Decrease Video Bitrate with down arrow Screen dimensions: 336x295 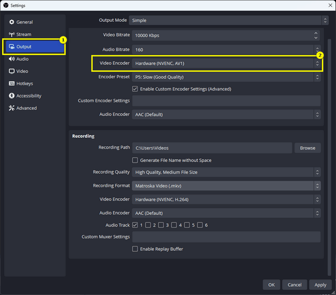click(x=316, y=38)
